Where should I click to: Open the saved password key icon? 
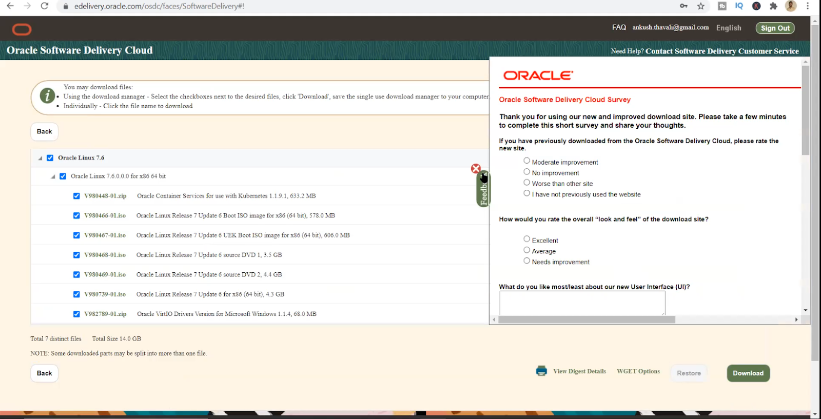[683, 6]
